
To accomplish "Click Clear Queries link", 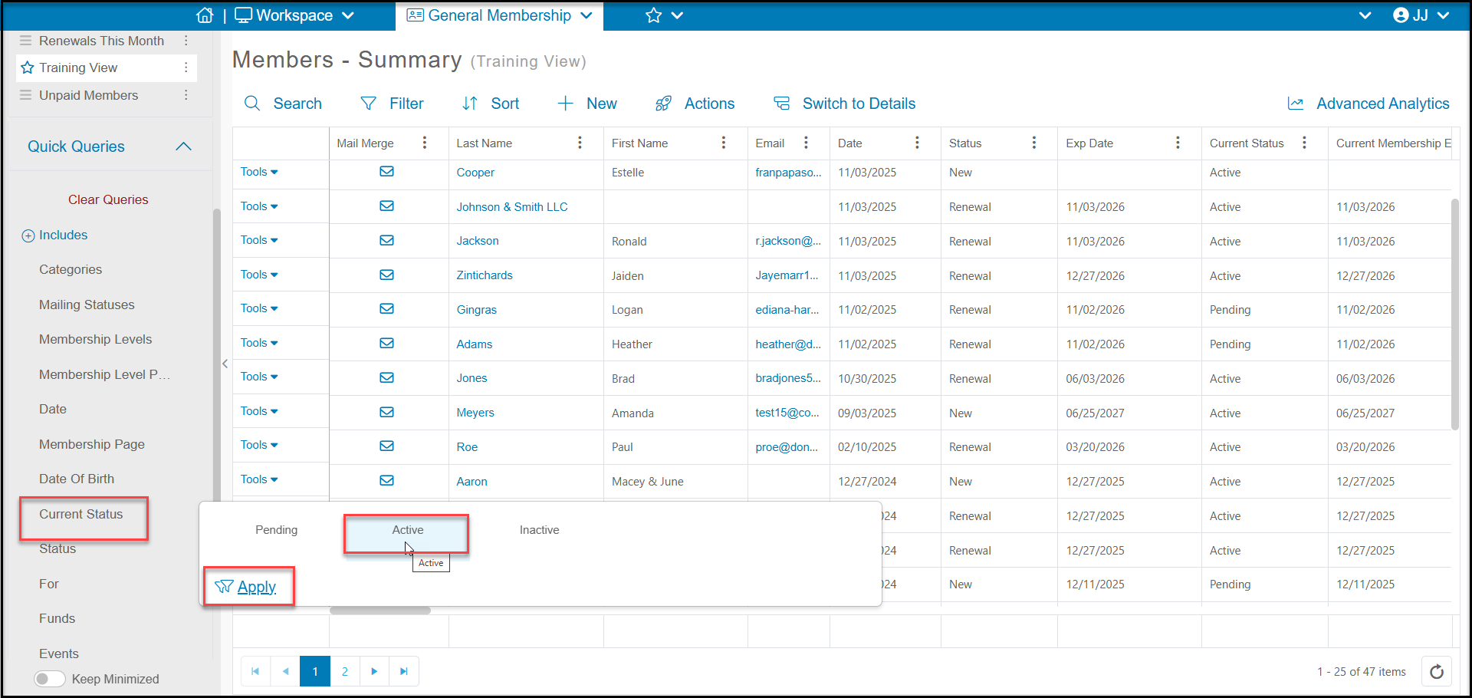I will coord(108,199).
